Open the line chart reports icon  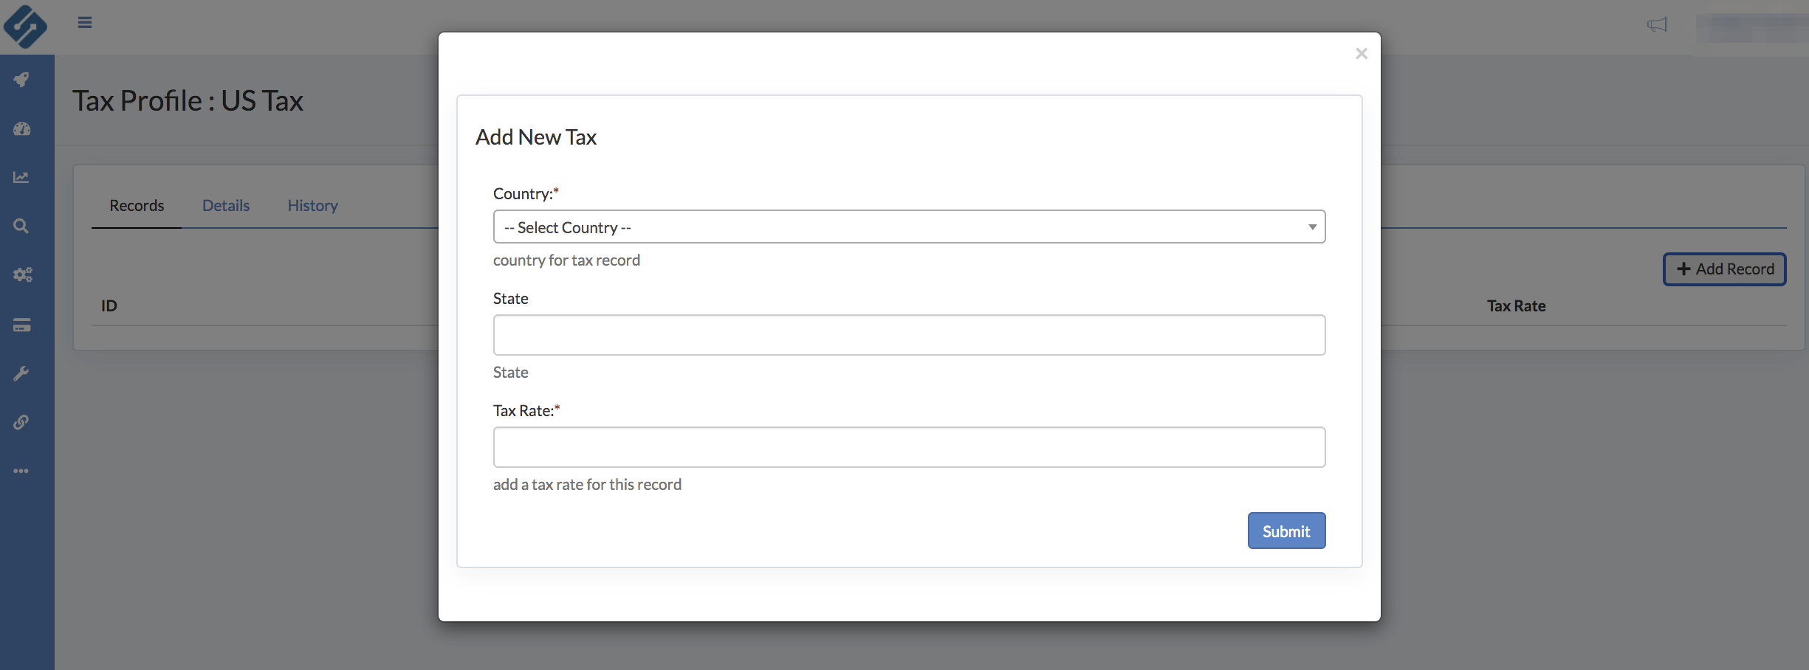21,177
